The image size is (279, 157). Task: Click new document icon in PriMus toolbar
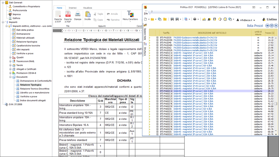[x=145, y=19]
